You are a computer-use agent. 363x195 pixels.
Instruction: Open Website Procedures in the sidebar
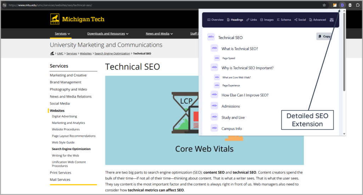click(66, 129)
